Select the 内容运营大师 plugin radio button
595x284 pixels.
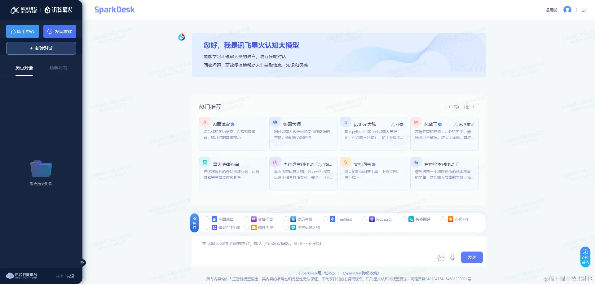pyautogui.click(x=286, y=227)
